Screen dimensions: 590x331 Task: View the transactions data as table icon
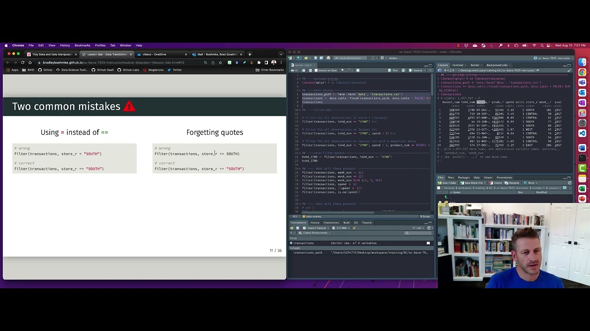428,243
